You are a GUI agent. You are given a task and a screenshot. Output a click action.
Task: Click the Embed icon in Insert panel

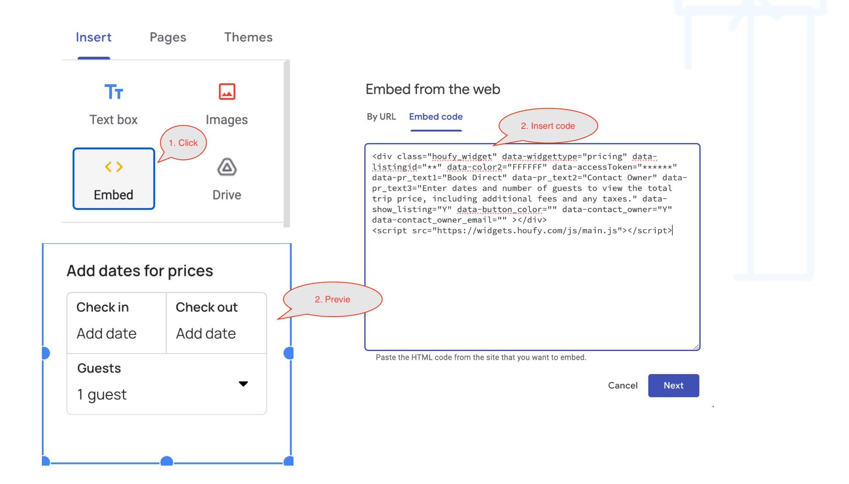[x=114, y=178]
